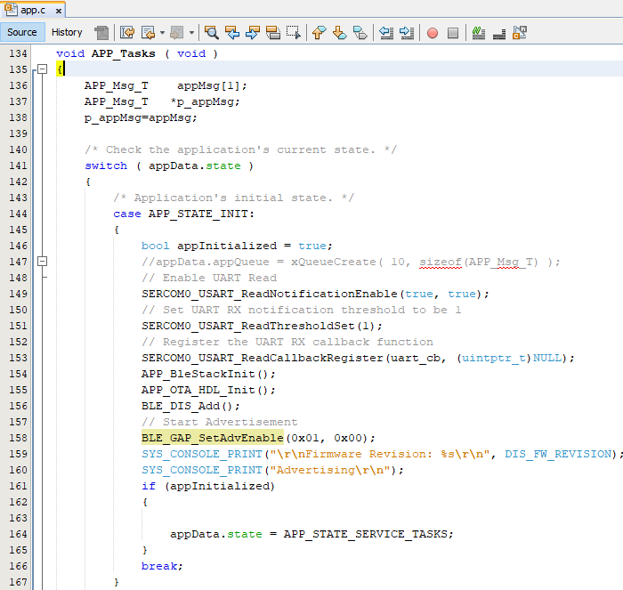Collapse the comment fold at line 147
Screen dimensions: 623x590
pos(42,262)
